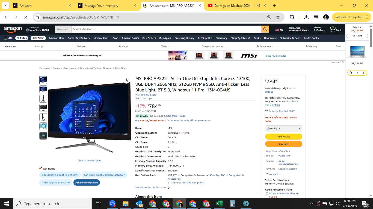Open the browser extensions puzzle icon
The height and width of the screenshot is (209, 373).
click(292, 17)
